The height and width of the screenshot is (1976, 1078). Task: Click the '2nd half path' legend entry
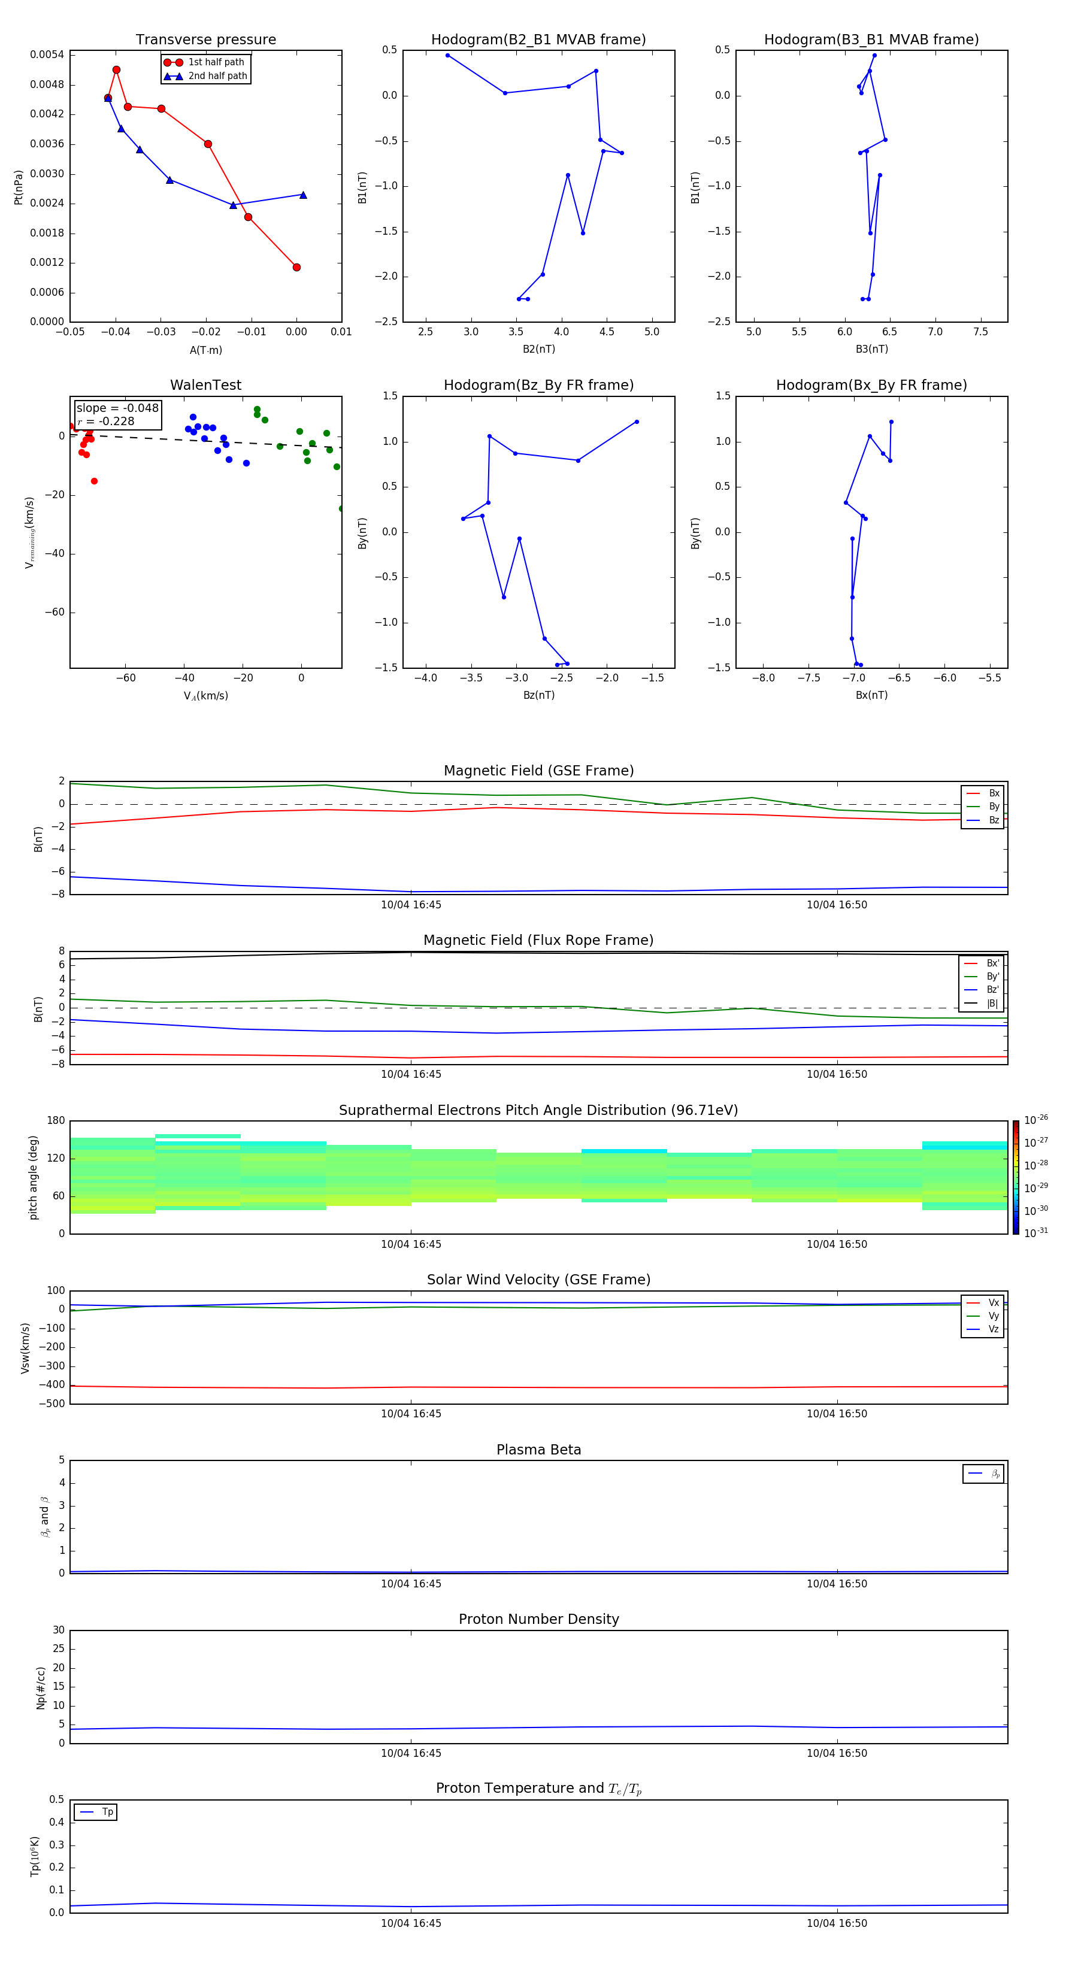tap(205, 76)
